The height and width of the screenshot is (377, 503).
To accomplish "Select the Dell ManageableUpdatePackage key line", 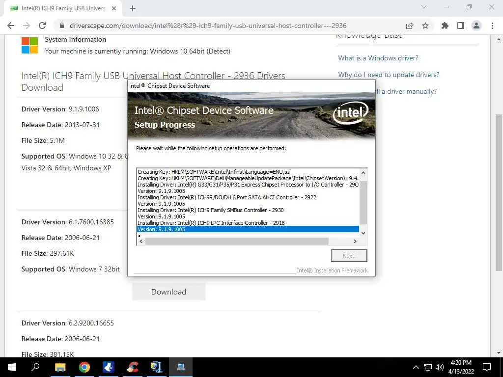I will coord(248,178).
